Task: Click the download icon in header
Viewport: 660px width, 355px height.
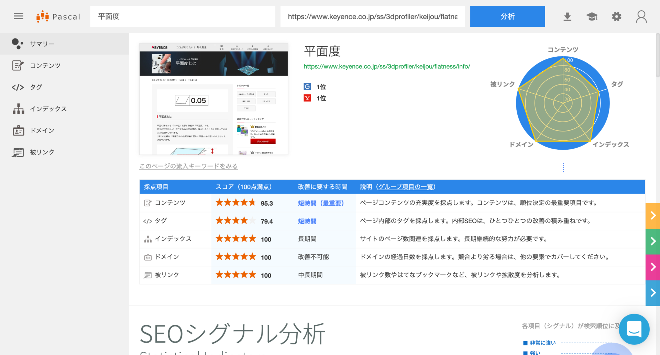Action: coord(567,16)
